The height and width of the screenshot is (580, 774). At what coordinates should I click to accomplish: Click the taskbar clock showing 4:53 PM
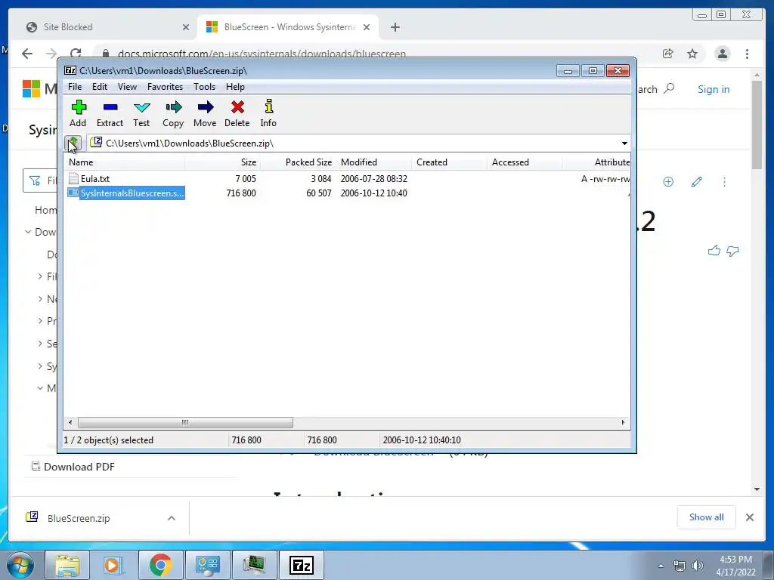[735, 560]
